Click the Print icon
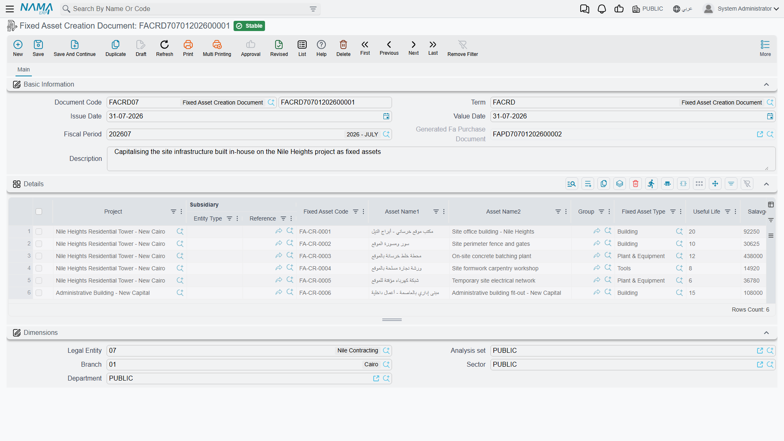Viewport: 784px width, 441px height. click(188, 45)
